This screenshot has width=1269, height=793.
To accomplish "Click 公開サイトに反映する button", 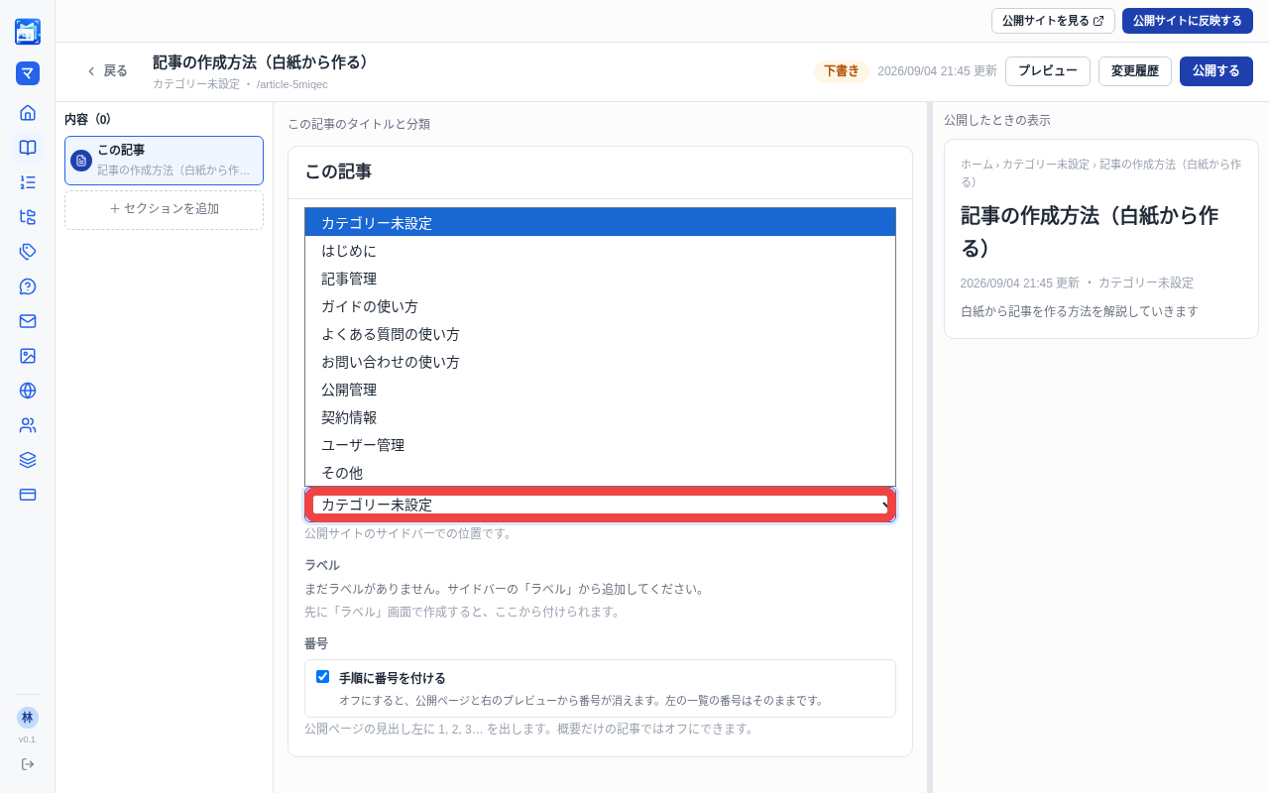I will [1188, 21].
